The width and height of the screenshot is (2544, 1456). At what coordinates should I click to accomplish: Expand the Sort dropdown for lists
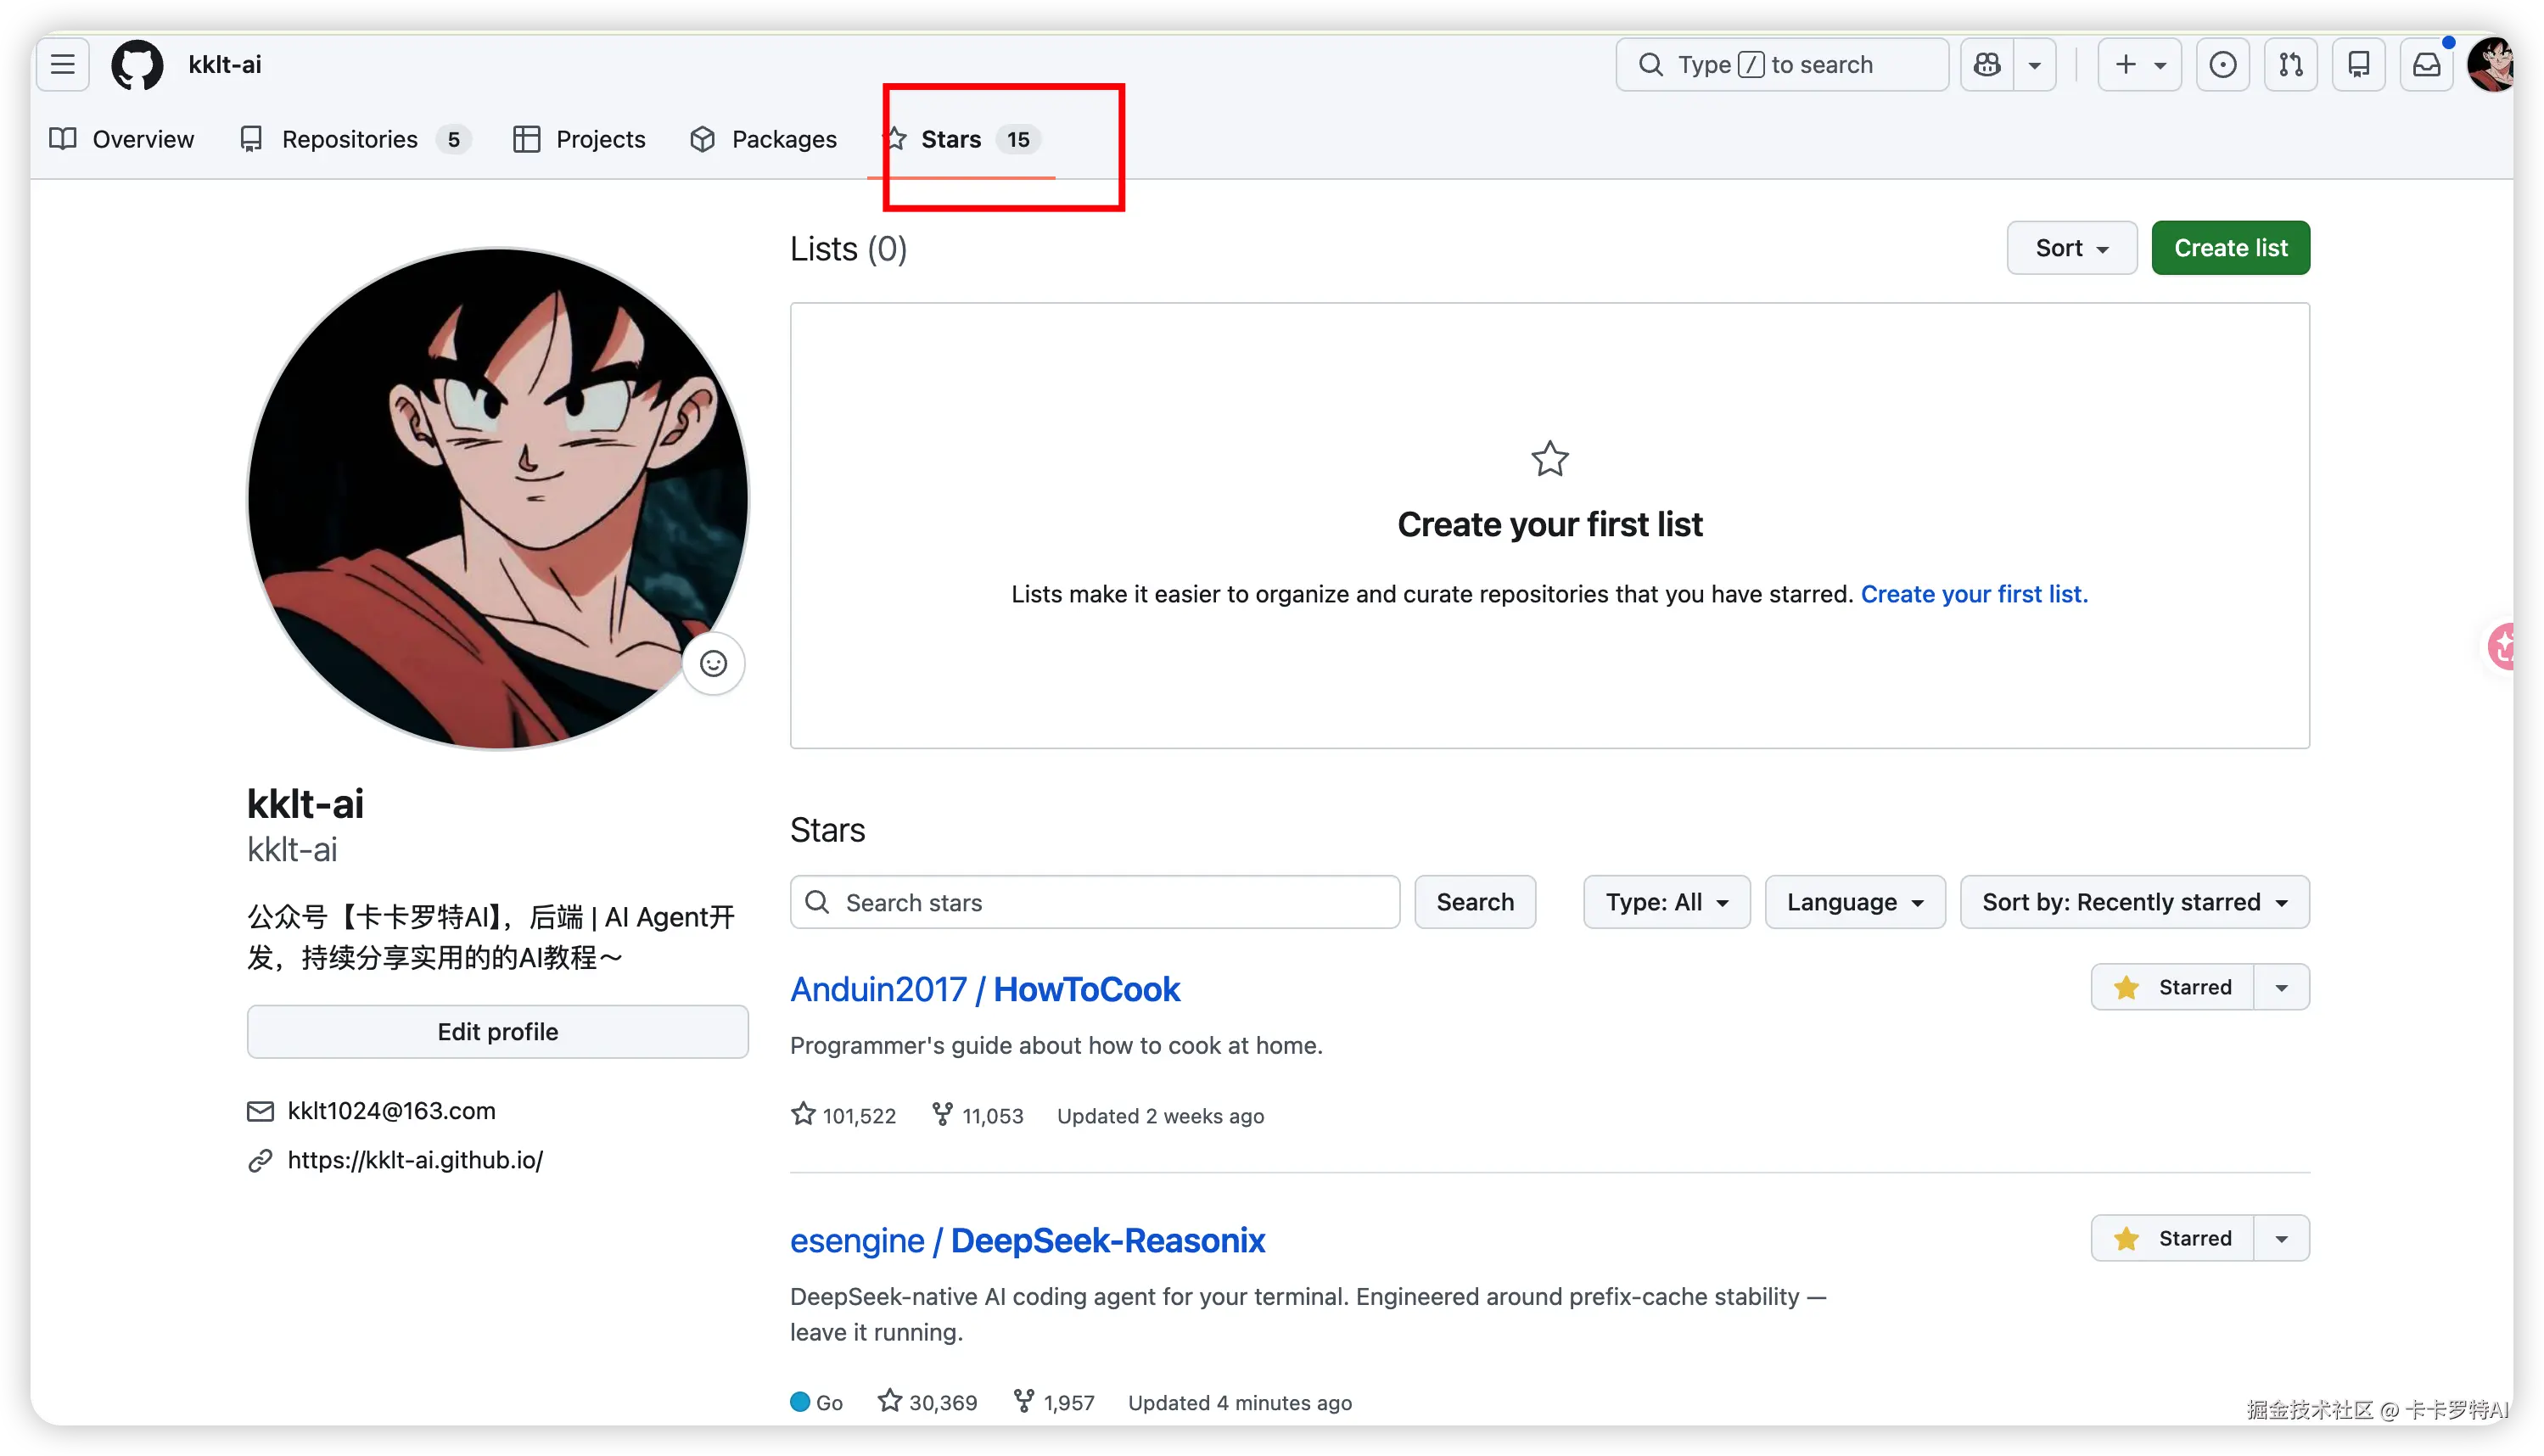tap(2071, 248)
